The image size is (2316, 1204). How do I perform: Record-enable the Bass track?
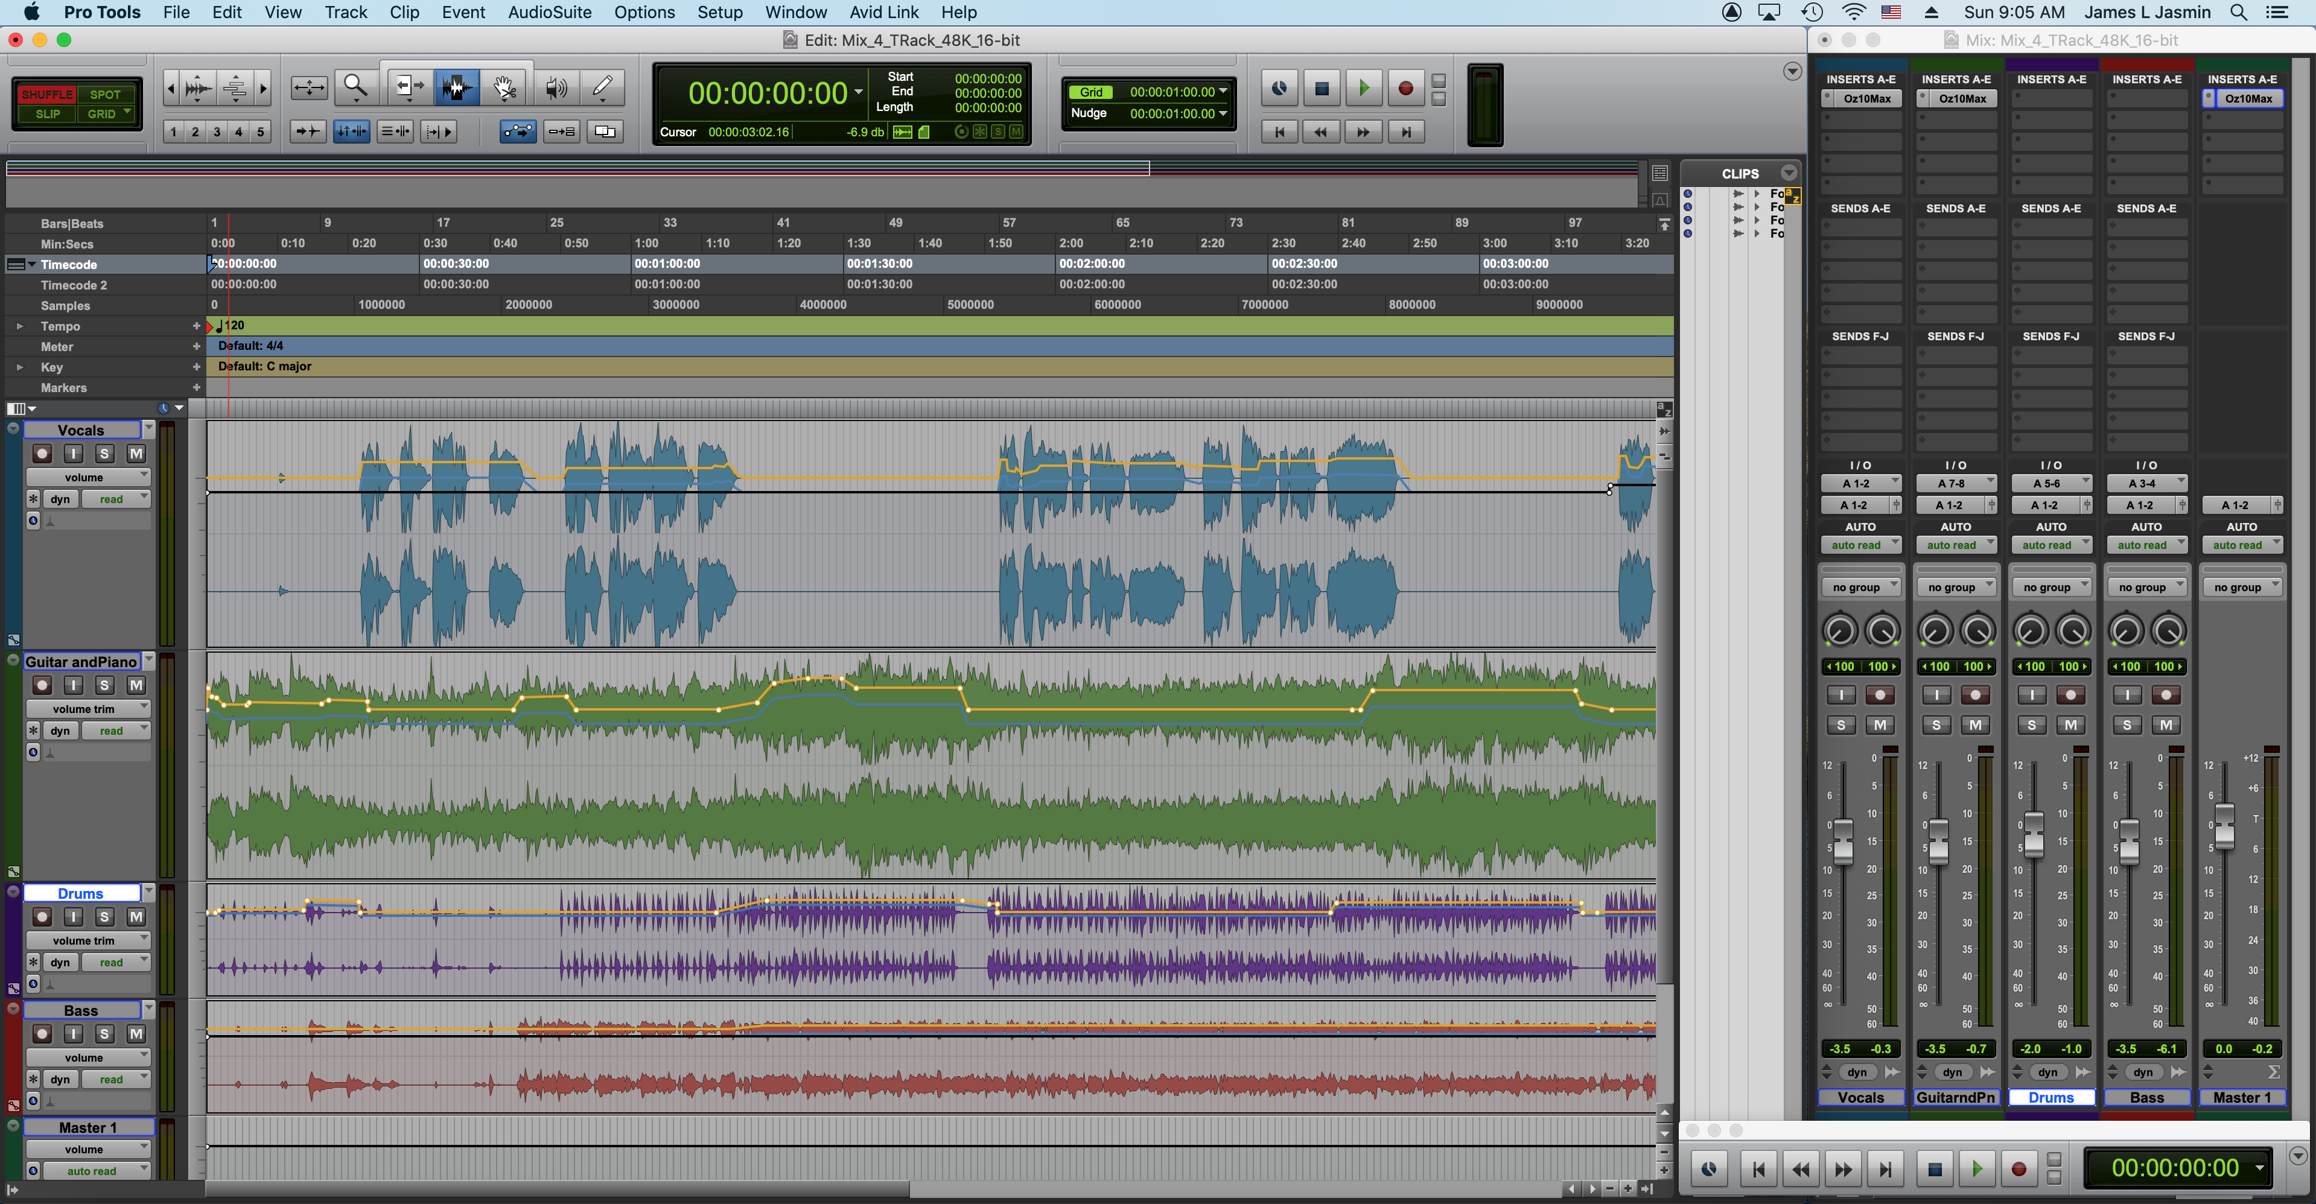[42, 1034]
